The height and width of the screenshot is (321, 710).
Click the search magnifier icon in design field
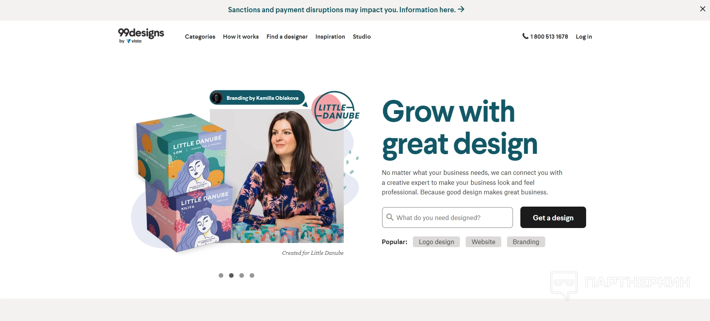(x=390, y=217)
